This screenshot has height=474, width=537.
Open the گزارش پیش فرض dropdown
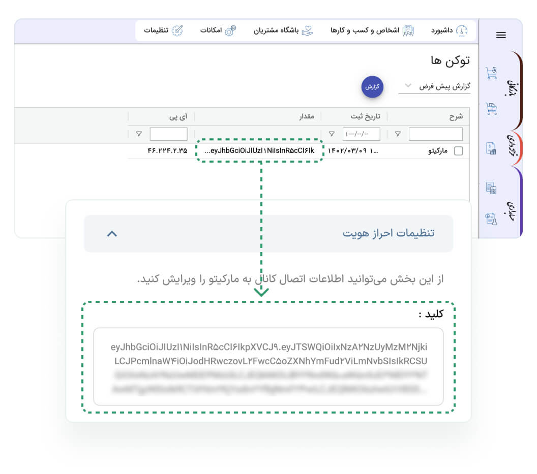click(x=435, y=86)
